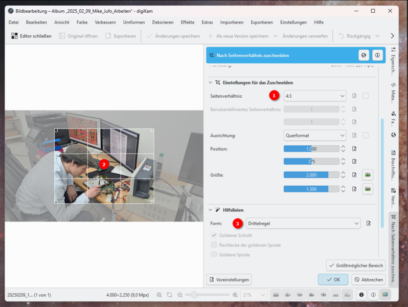Open the Effekte menu
Image resolution: width=408 pixels, height=307 pixels.
tap(188, 23)
